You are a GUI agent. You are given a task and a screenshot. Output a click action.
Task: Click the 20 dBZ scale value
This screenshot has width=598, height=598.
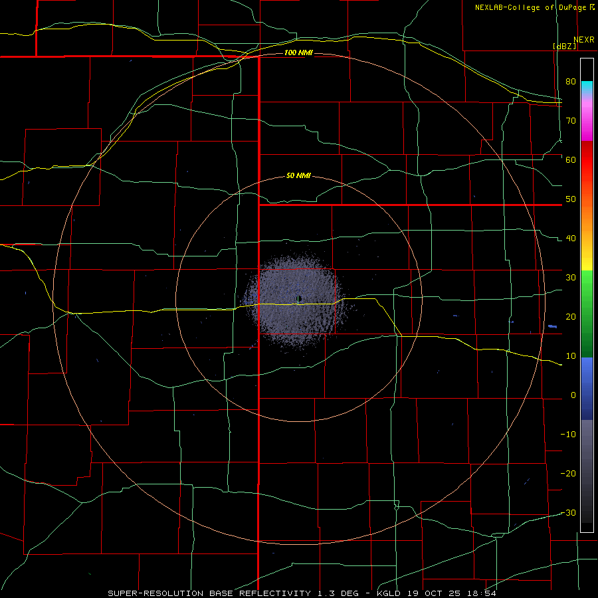[x=571, y=317]
